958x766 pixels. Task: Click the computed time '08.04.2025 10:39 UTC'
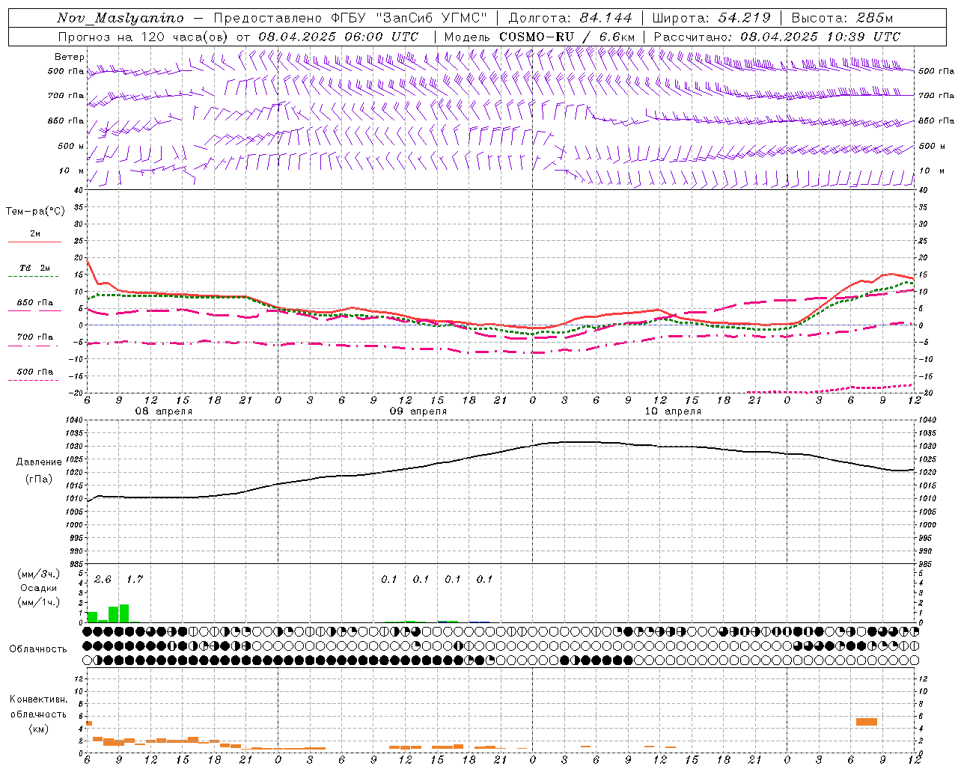820,37
